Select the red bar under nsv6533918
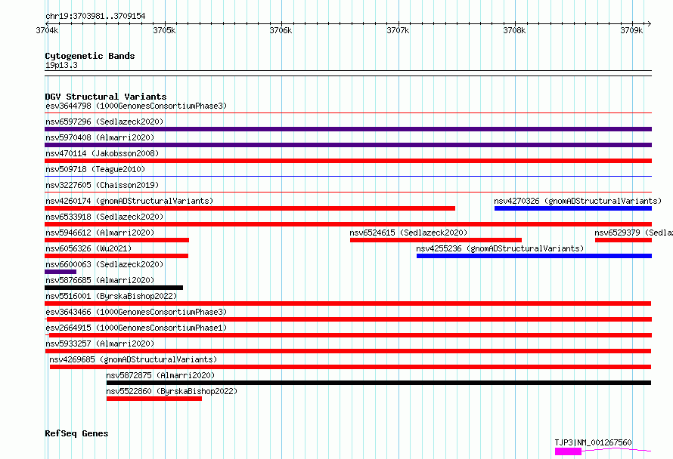 click(348, 224)
